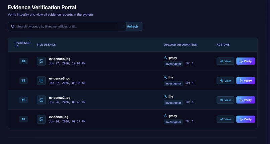270x144 pixels.
Task: Verify evidence3.jpg integrity
Action: (246, 81)
